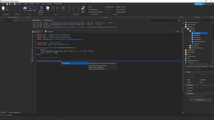
Task: Click Go to Script Error action
Action: 110,7
